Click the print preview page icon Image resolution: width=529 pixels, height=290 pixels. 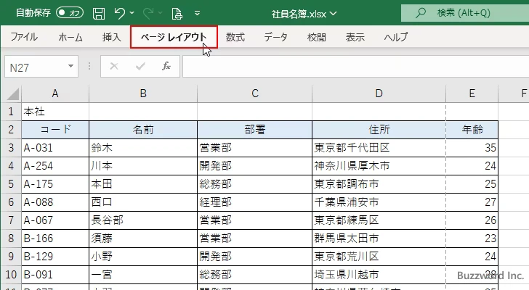tap(177, 13)
